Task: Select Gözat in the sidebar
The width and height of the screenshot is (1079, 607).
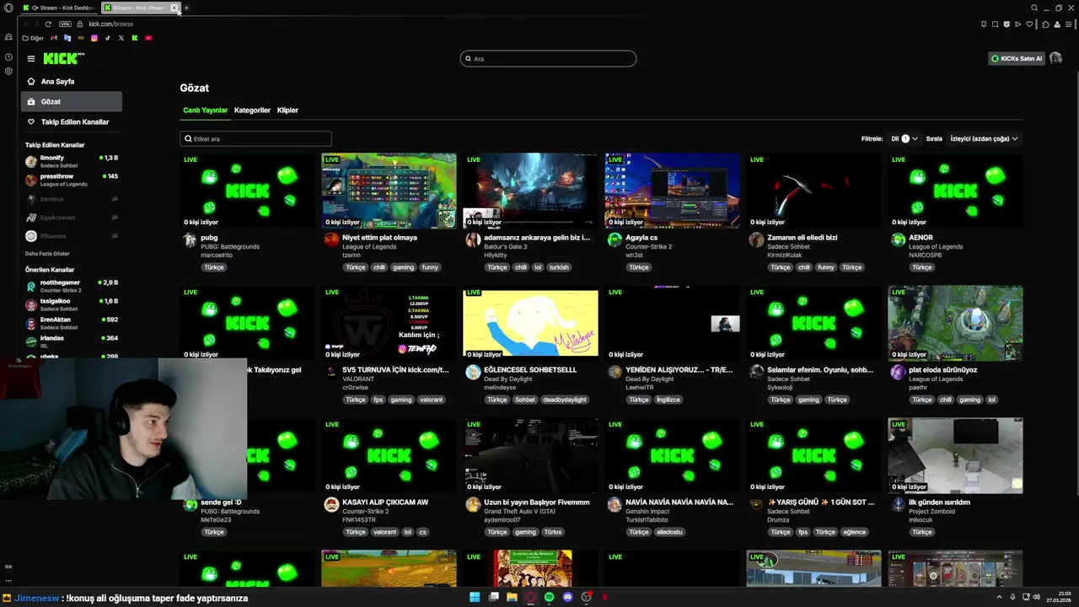Action: (72, 102)
